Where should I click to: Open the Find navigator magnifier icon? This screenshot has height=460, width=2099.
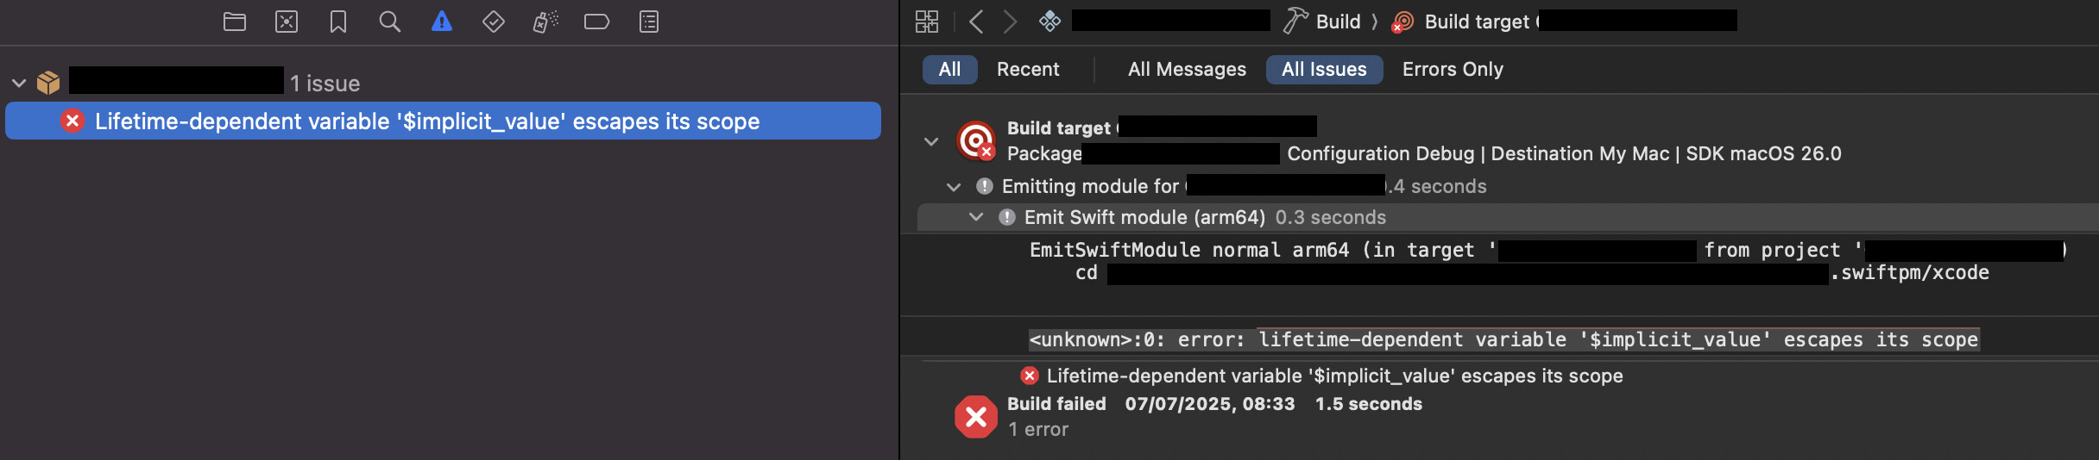[x=390, y=22]
